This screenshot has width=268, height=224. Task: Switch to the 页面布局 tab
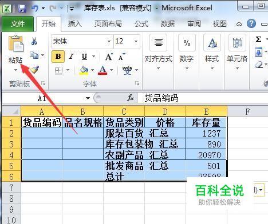point(108,24)
